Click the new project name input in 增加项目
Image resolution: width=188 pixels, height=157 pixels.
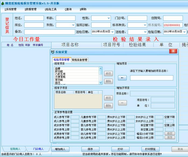tap(151, 78)
